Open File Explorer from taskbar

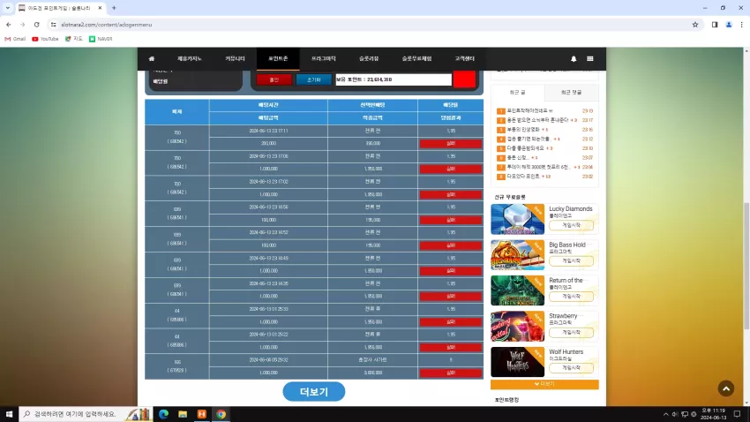click(183, 414)
